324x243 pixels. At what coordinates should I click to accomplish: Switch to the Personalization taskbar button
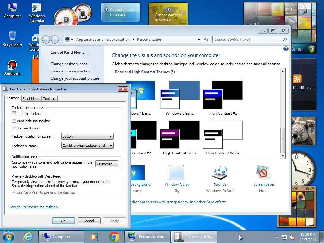tap(147, 237)
